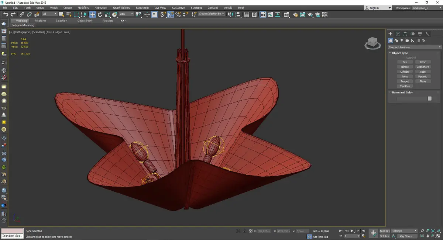This screenshot has height=240, width=443.
Task: Open the Standard Primitives dropdown
Action: [x=414, y=47]
